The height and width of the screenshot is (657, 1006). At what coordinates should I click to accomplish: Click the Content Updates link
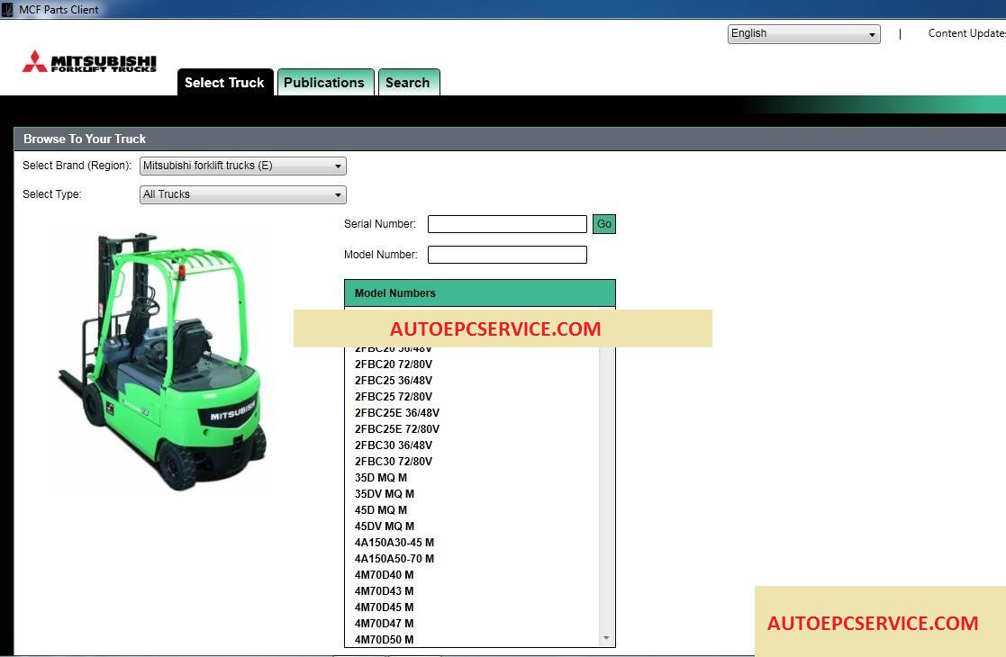click(966, 33)
